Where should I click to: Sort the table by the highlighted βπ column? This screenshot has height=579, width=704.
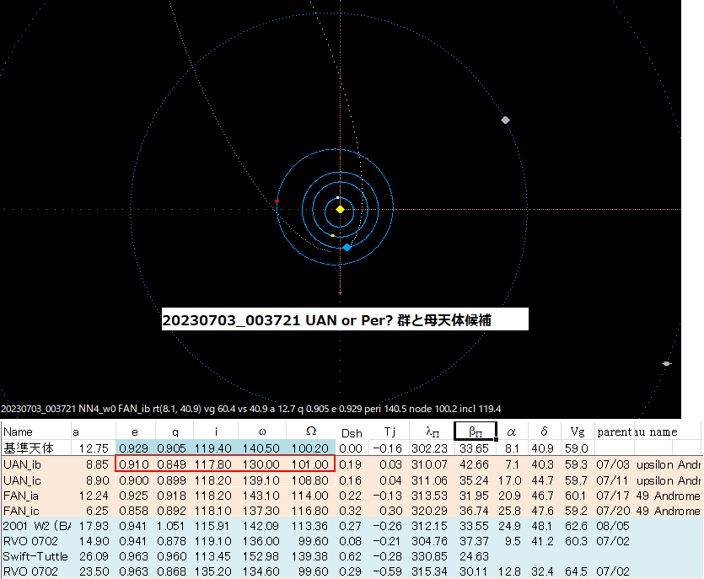473,431
